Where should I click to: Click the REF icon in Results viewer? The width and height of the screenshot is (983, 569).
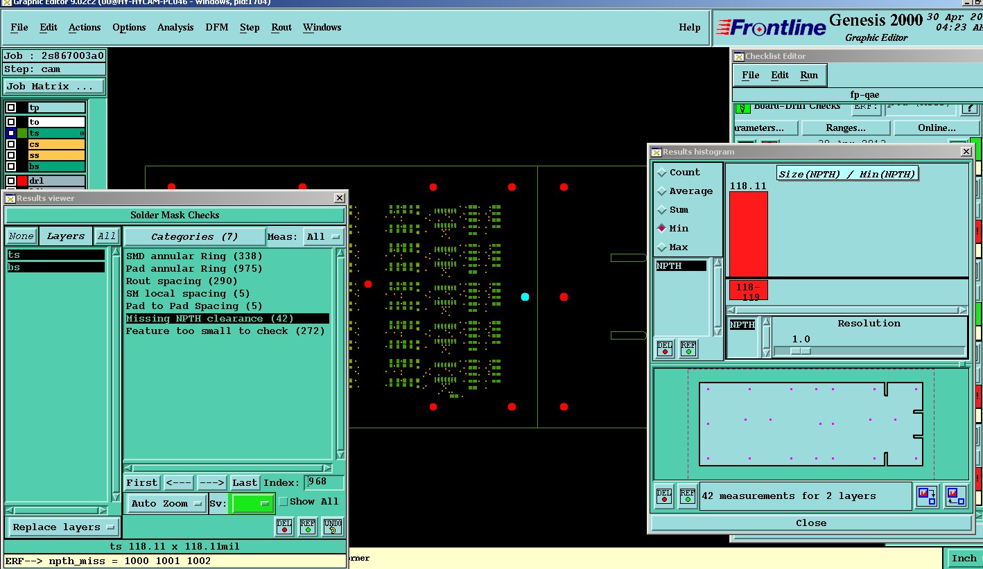pos(308,527)
